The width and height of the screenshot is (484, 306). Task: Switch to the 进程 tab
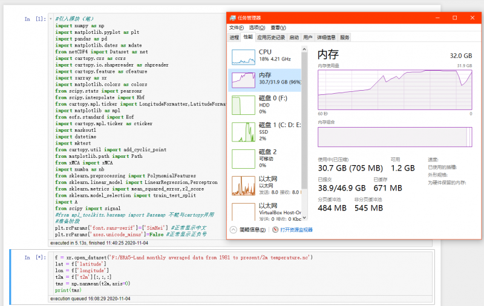(234, 37)
